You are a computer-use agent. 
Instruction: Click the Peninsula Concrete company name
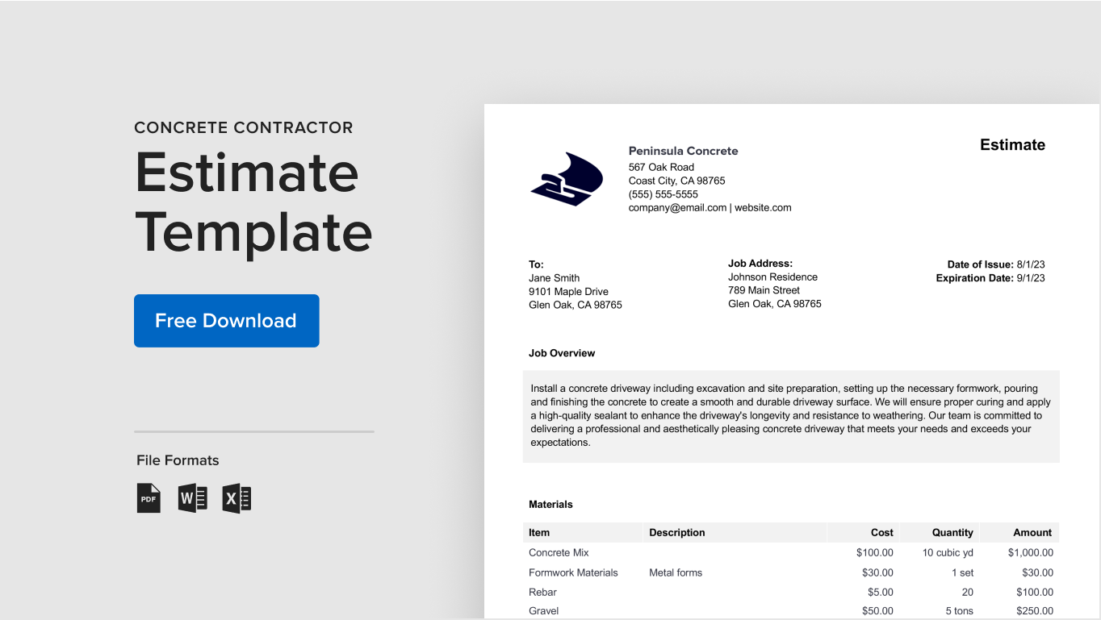pos(683,151)
